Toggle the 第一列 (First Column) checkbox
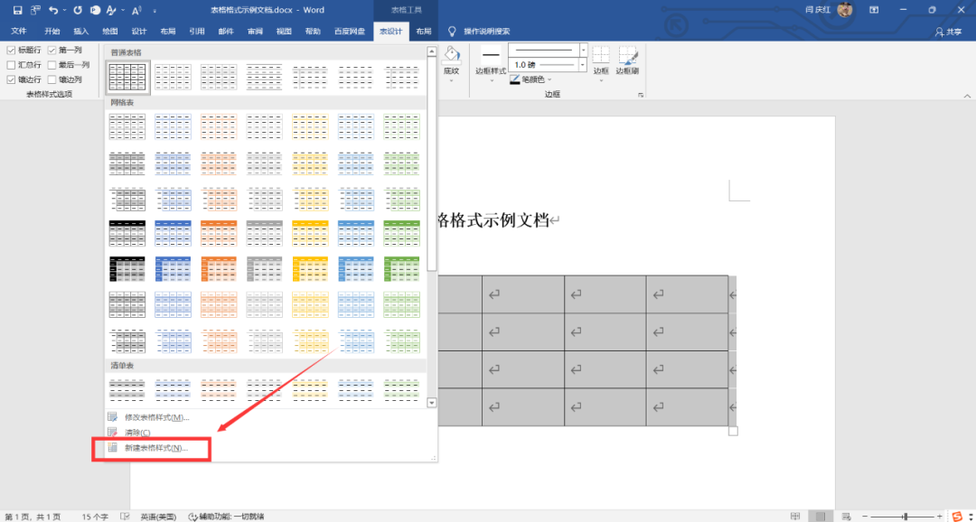 pos(52,50)
